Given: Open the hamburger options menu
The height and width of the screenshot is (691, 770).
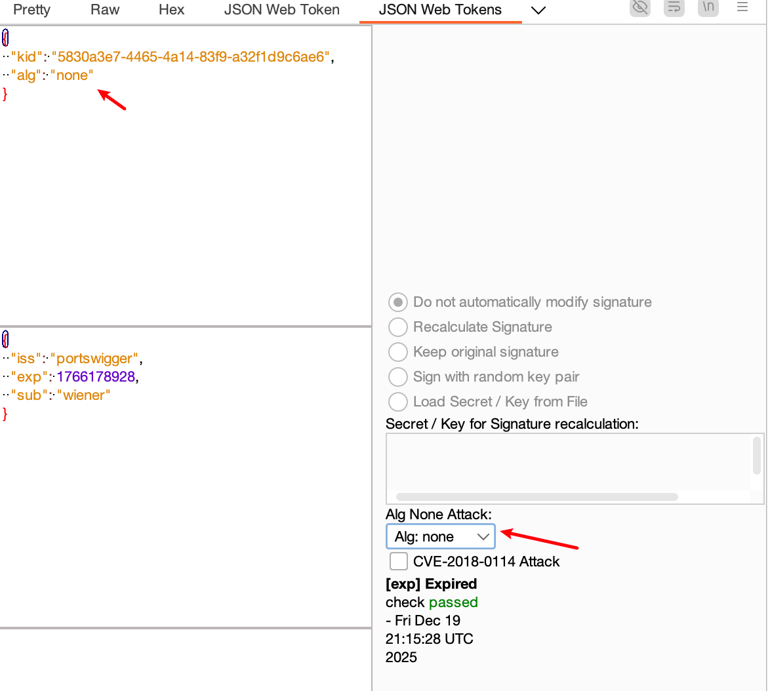Looking at the screenshot, I should click(742, 7).
